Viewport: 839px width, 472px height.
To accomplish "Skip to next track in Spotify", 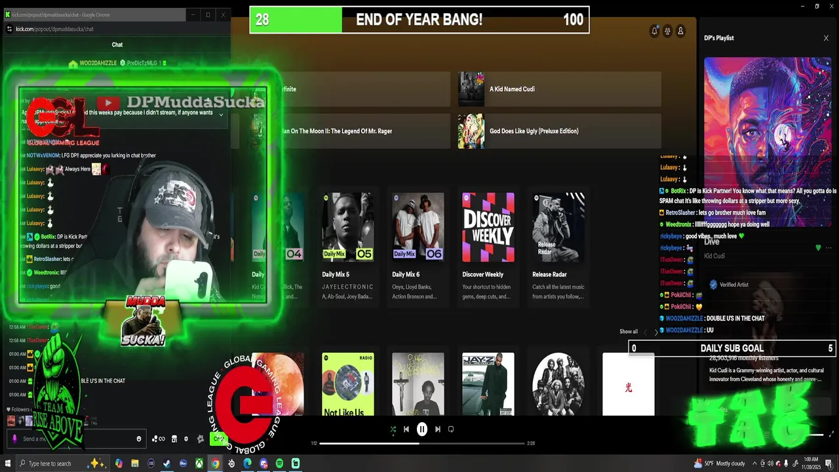I will click(x=437, y=429).
